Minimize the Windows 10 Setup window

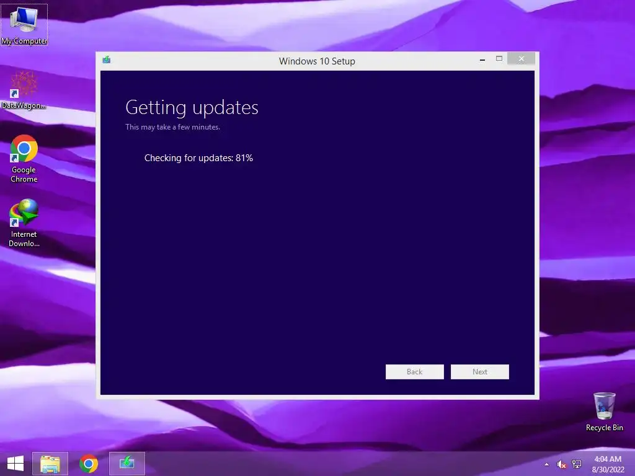[482, 59]
